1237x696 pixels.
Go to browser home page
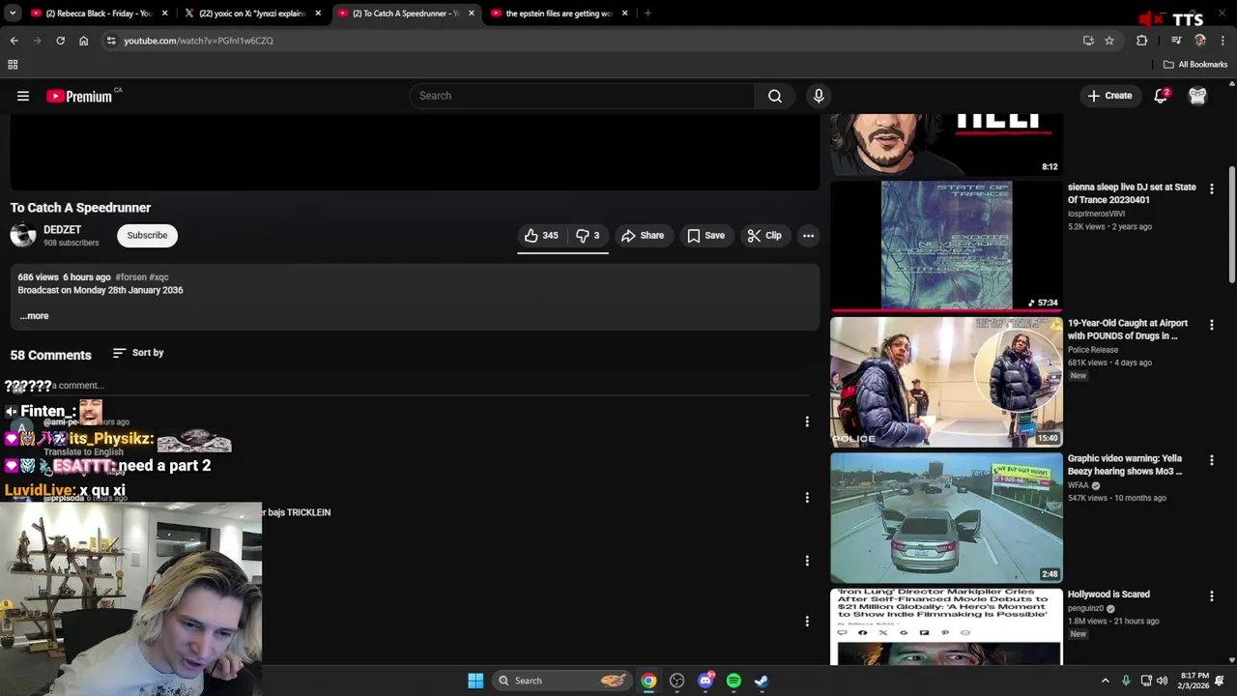pyautogui.click(x=83, y=41)
